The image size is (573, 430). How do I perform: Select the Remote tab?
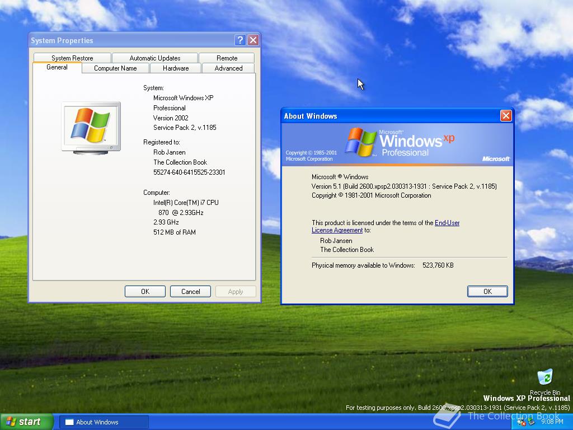[227, 58]
